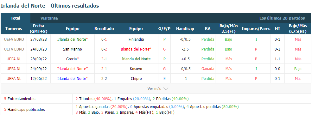Click Irlanda del Norte in Kosovo row
Screen dimensions: 312x115
tap(73, 69)
